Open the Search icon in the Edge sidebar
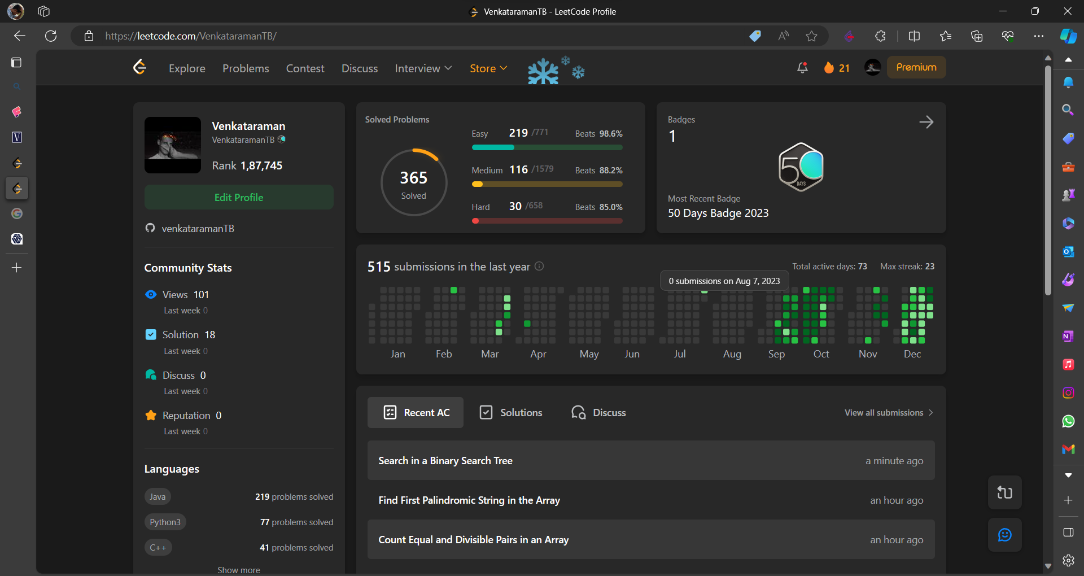 pyautogui.click(x=1068, y=110)
